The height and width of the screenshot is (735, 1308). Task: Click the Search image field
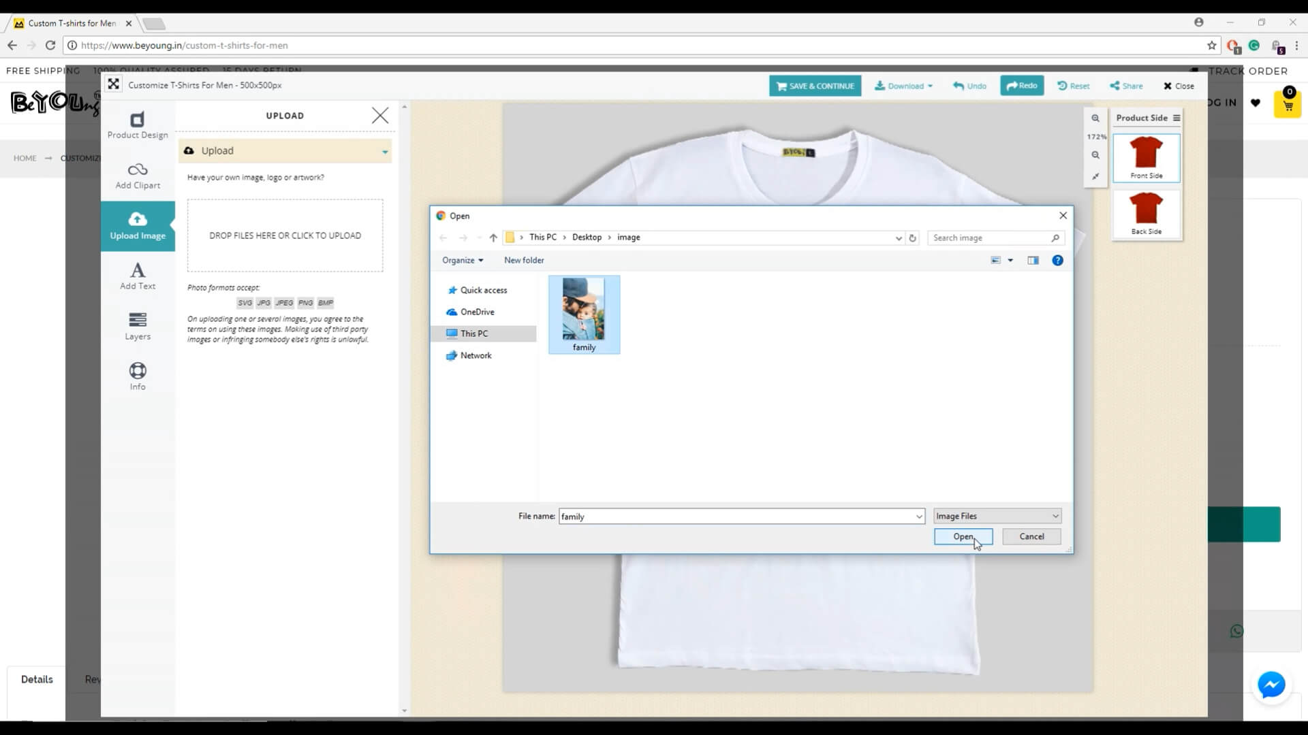[x=995, y=238]
